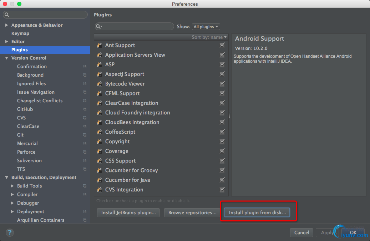Click the Cloud Foundry integration plugin icon

pos(99,113)
